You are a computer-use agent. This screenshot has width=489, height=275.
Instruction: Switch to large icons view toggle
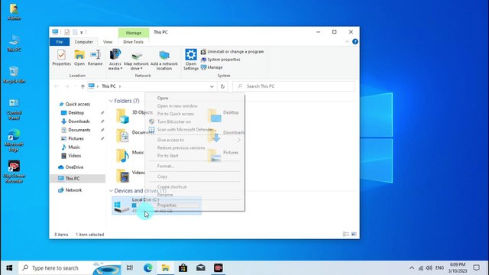click(x=354, y=235)
